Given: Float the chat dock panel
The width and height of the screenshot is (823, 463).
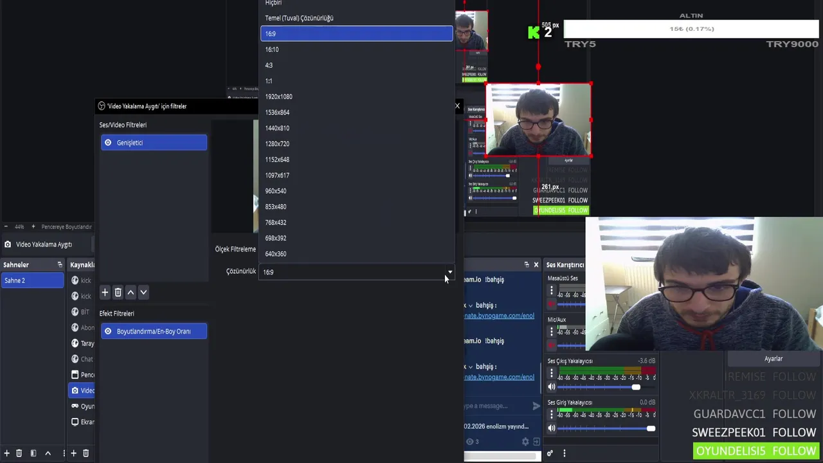Looking at the screenshot, I should (527, 265).
